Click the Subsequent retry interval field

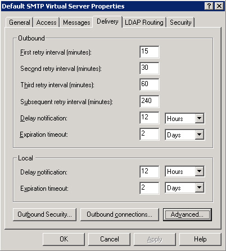tap(150, 101)
